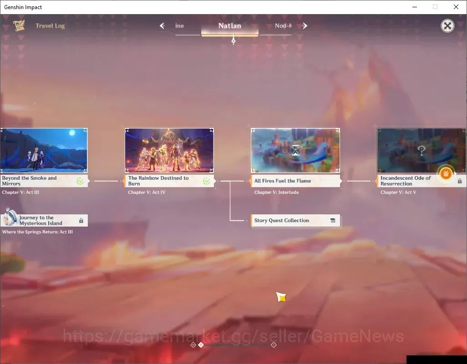Open the locked Incandescent Ode thumbnail

coord(422,150)
